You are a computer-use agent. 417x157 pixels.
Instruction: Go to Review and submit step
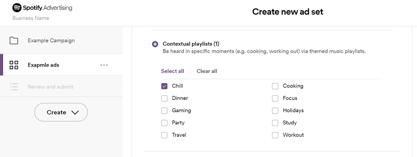[61, 87]
